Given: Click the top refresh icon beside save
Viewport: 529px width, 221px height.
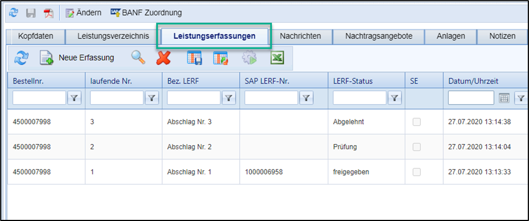Looking at the screenshot, I should pyautogui.click(x=13, y=13).
